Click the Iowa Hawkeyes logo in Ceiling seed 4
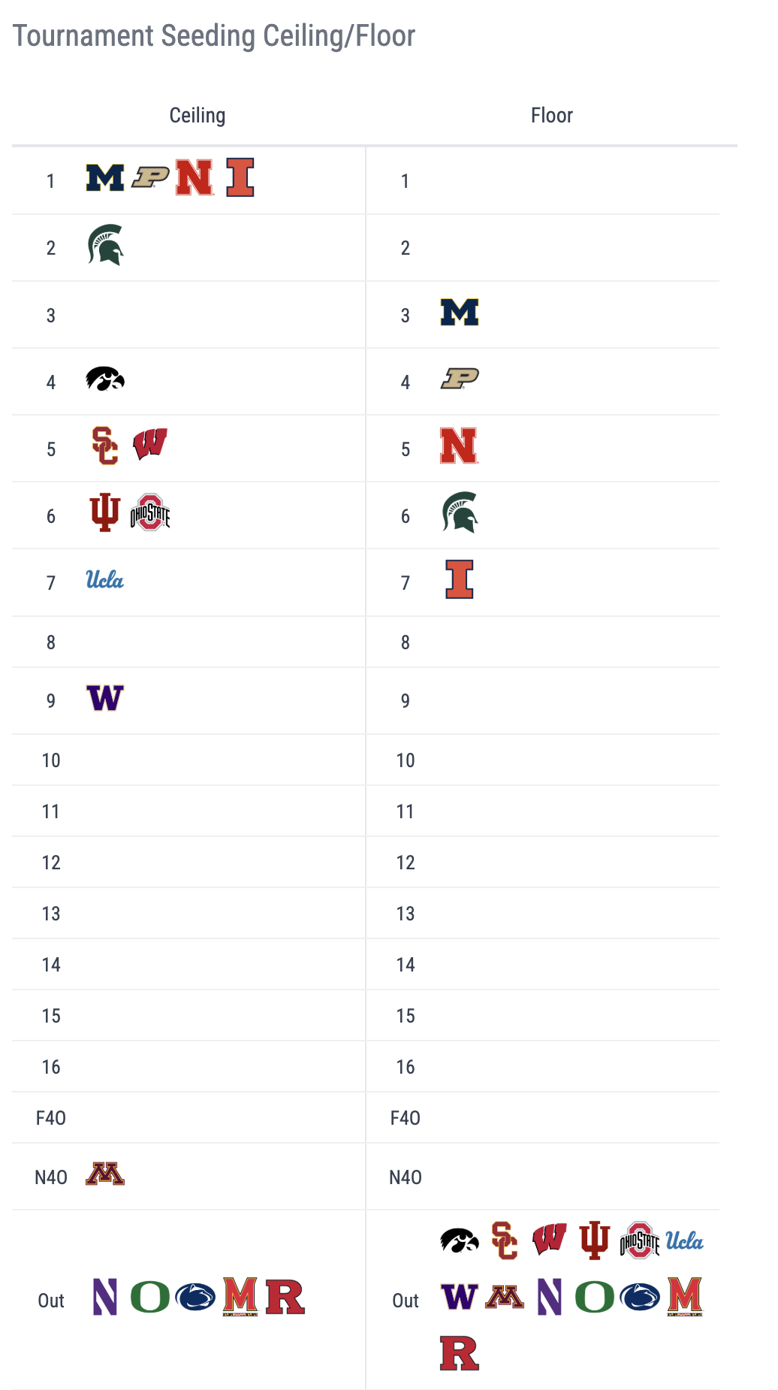This screenshot has width=778, height=1390. click(105, 379)
